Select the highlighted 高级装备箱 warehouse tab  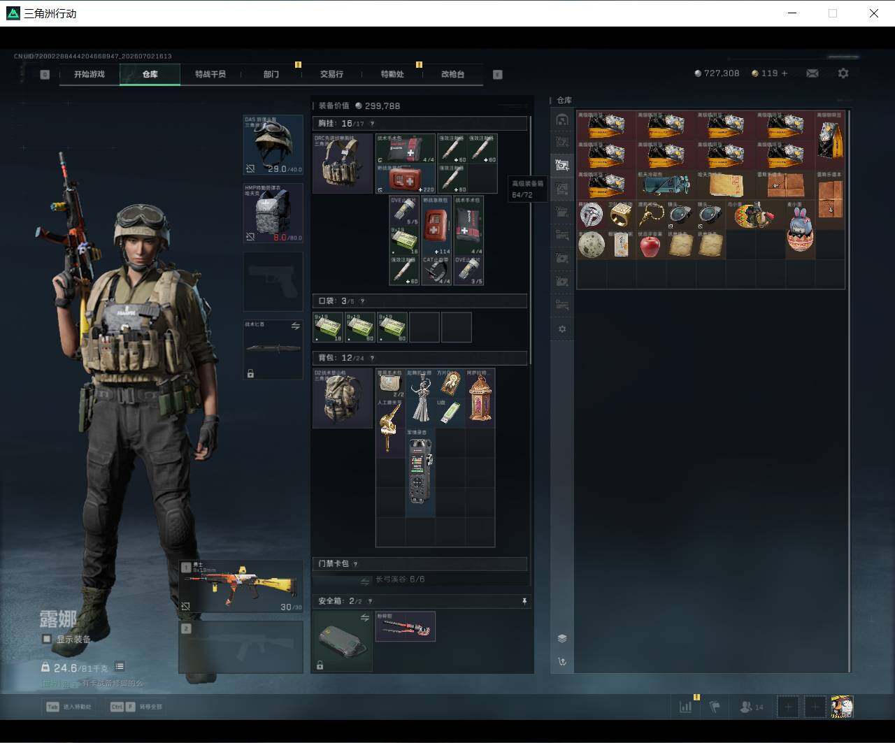tap(562, 165)
